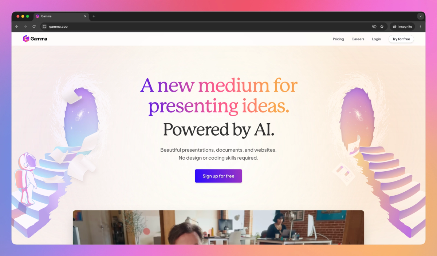Open a new tab with plus icon
This screenshot has height=256, width=437.
coord(94,16)
